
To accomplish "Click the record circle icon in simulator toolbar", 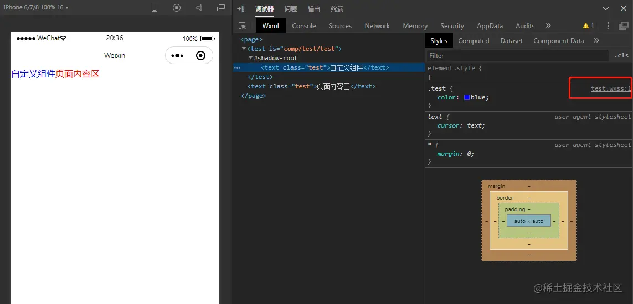I will click(177, 8).
